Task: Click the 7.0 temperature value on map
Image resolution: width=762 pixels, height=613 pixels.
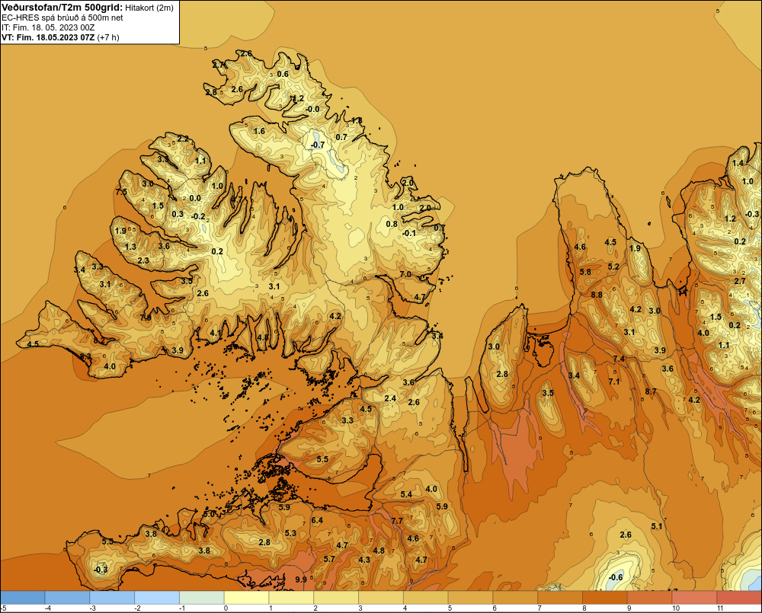Action: click(405, 274)
